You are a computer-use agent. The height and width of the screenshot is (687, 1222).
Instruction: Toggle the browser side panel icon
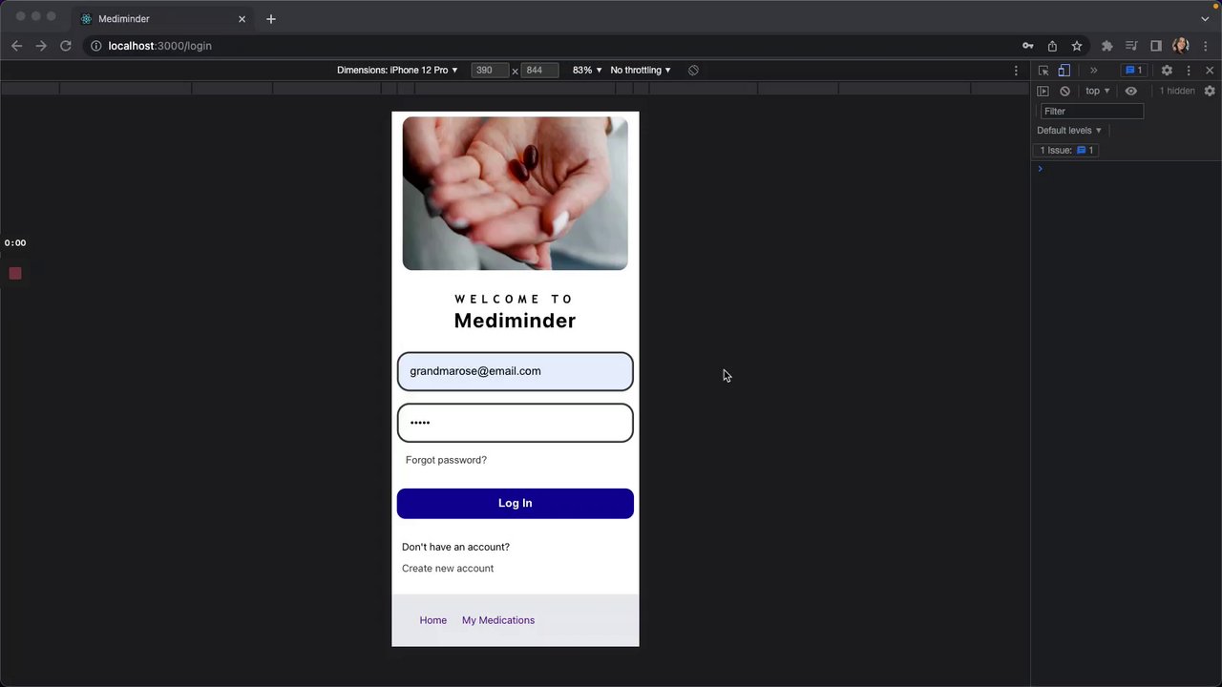[x=1156, y=46]
